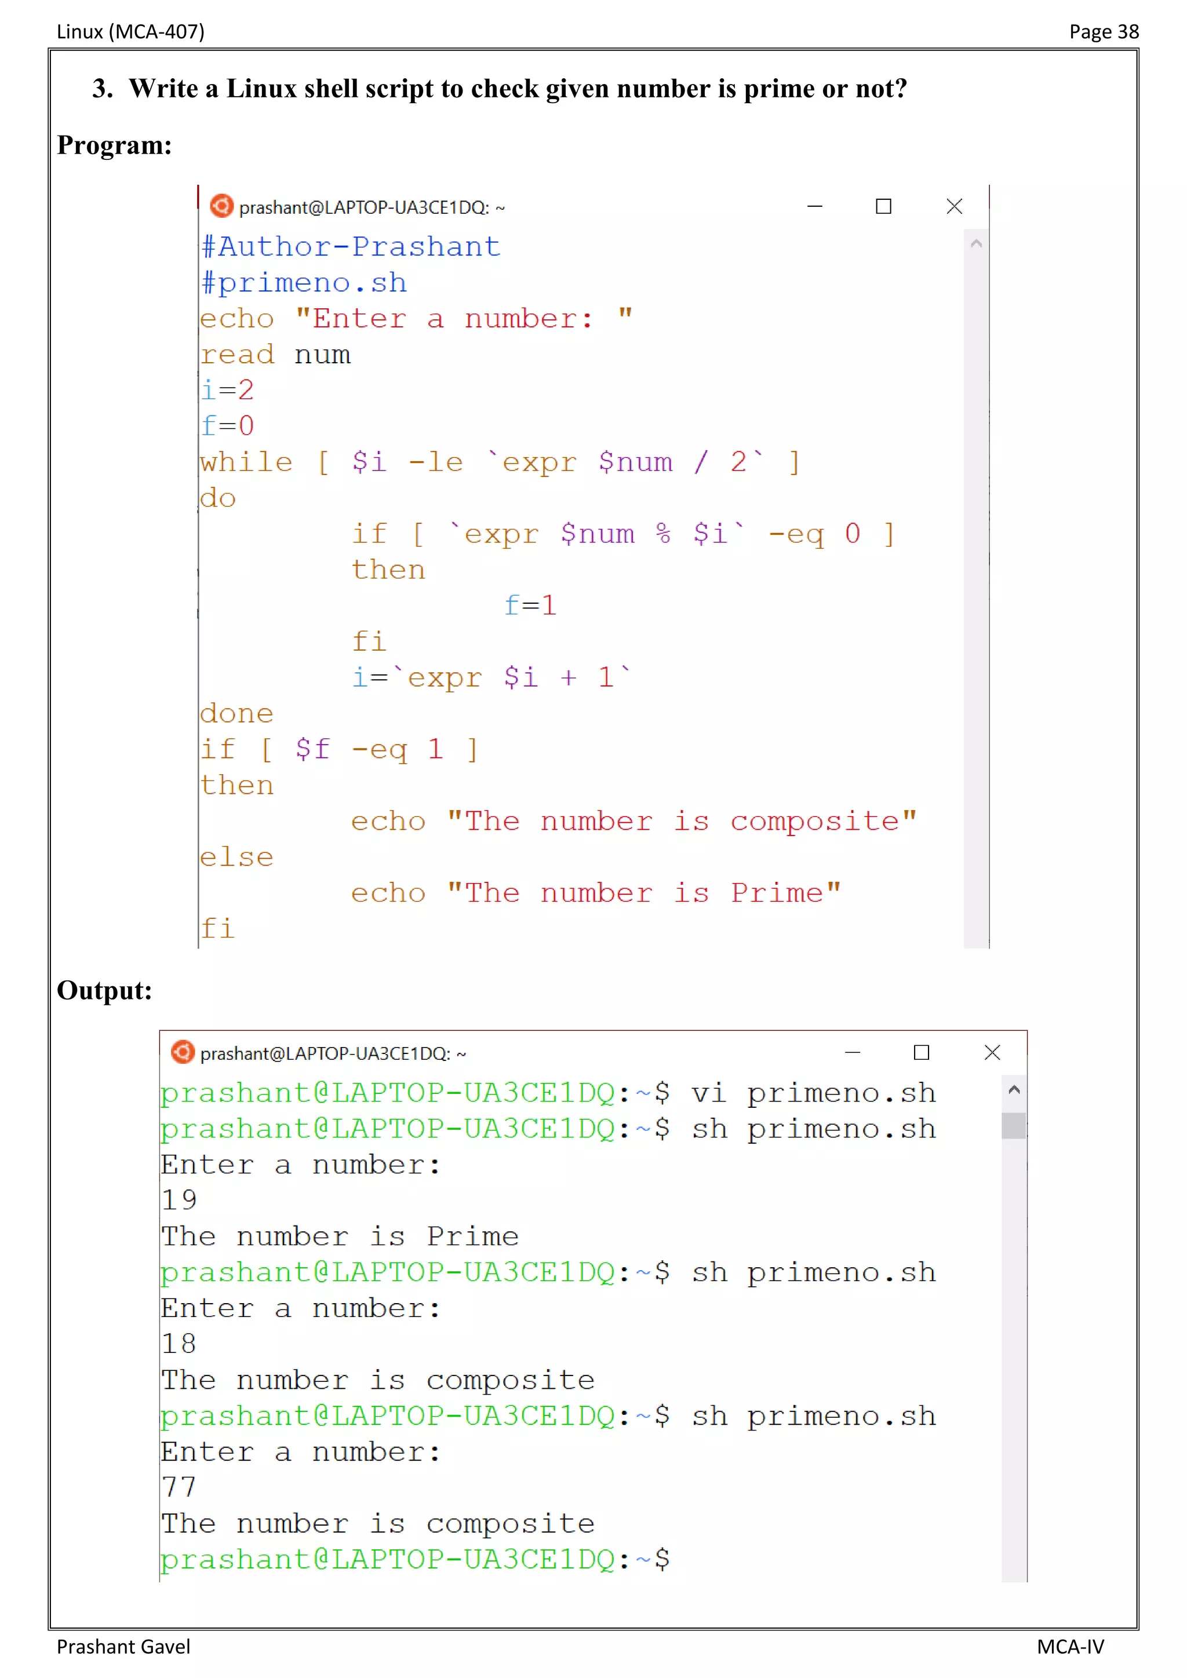Close the output terminal window
The width and height of the screenshot is (1187, 1678).
point(992,1052)
